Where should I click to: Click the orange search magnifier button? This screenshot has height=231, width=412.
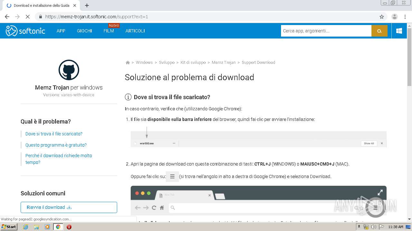(x=379, y=31)
